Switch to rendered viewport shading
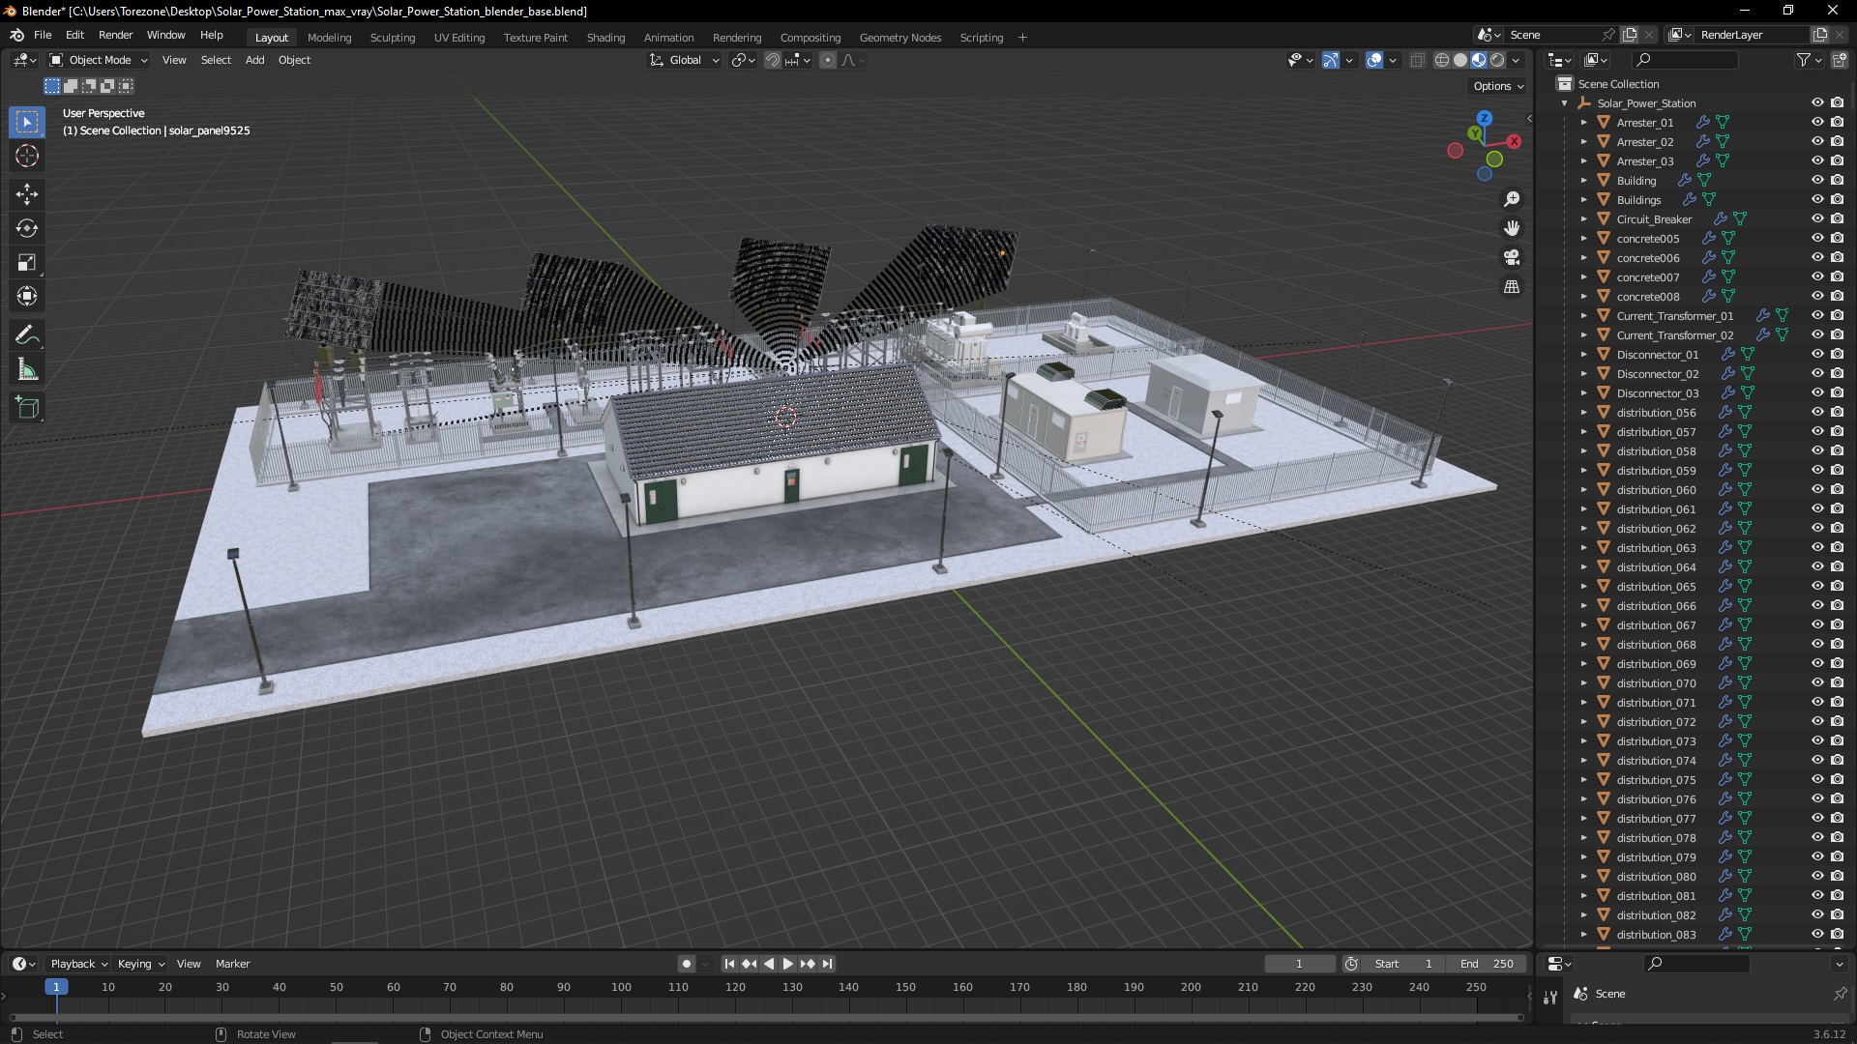This screenshot has width=1857, height=1044. [1497, 60]
